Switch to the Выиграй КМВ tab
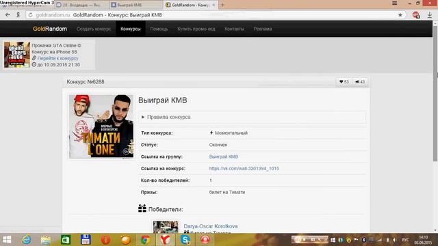Viewport: 438px width, 246px height. point(136,5)
